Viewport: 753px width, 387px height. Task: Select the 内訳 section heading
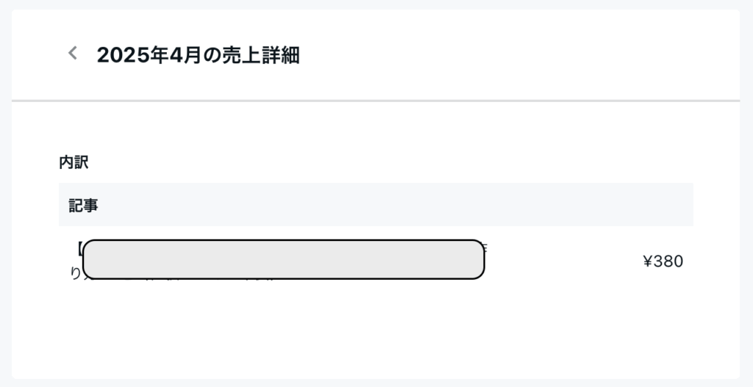point(74,162)
